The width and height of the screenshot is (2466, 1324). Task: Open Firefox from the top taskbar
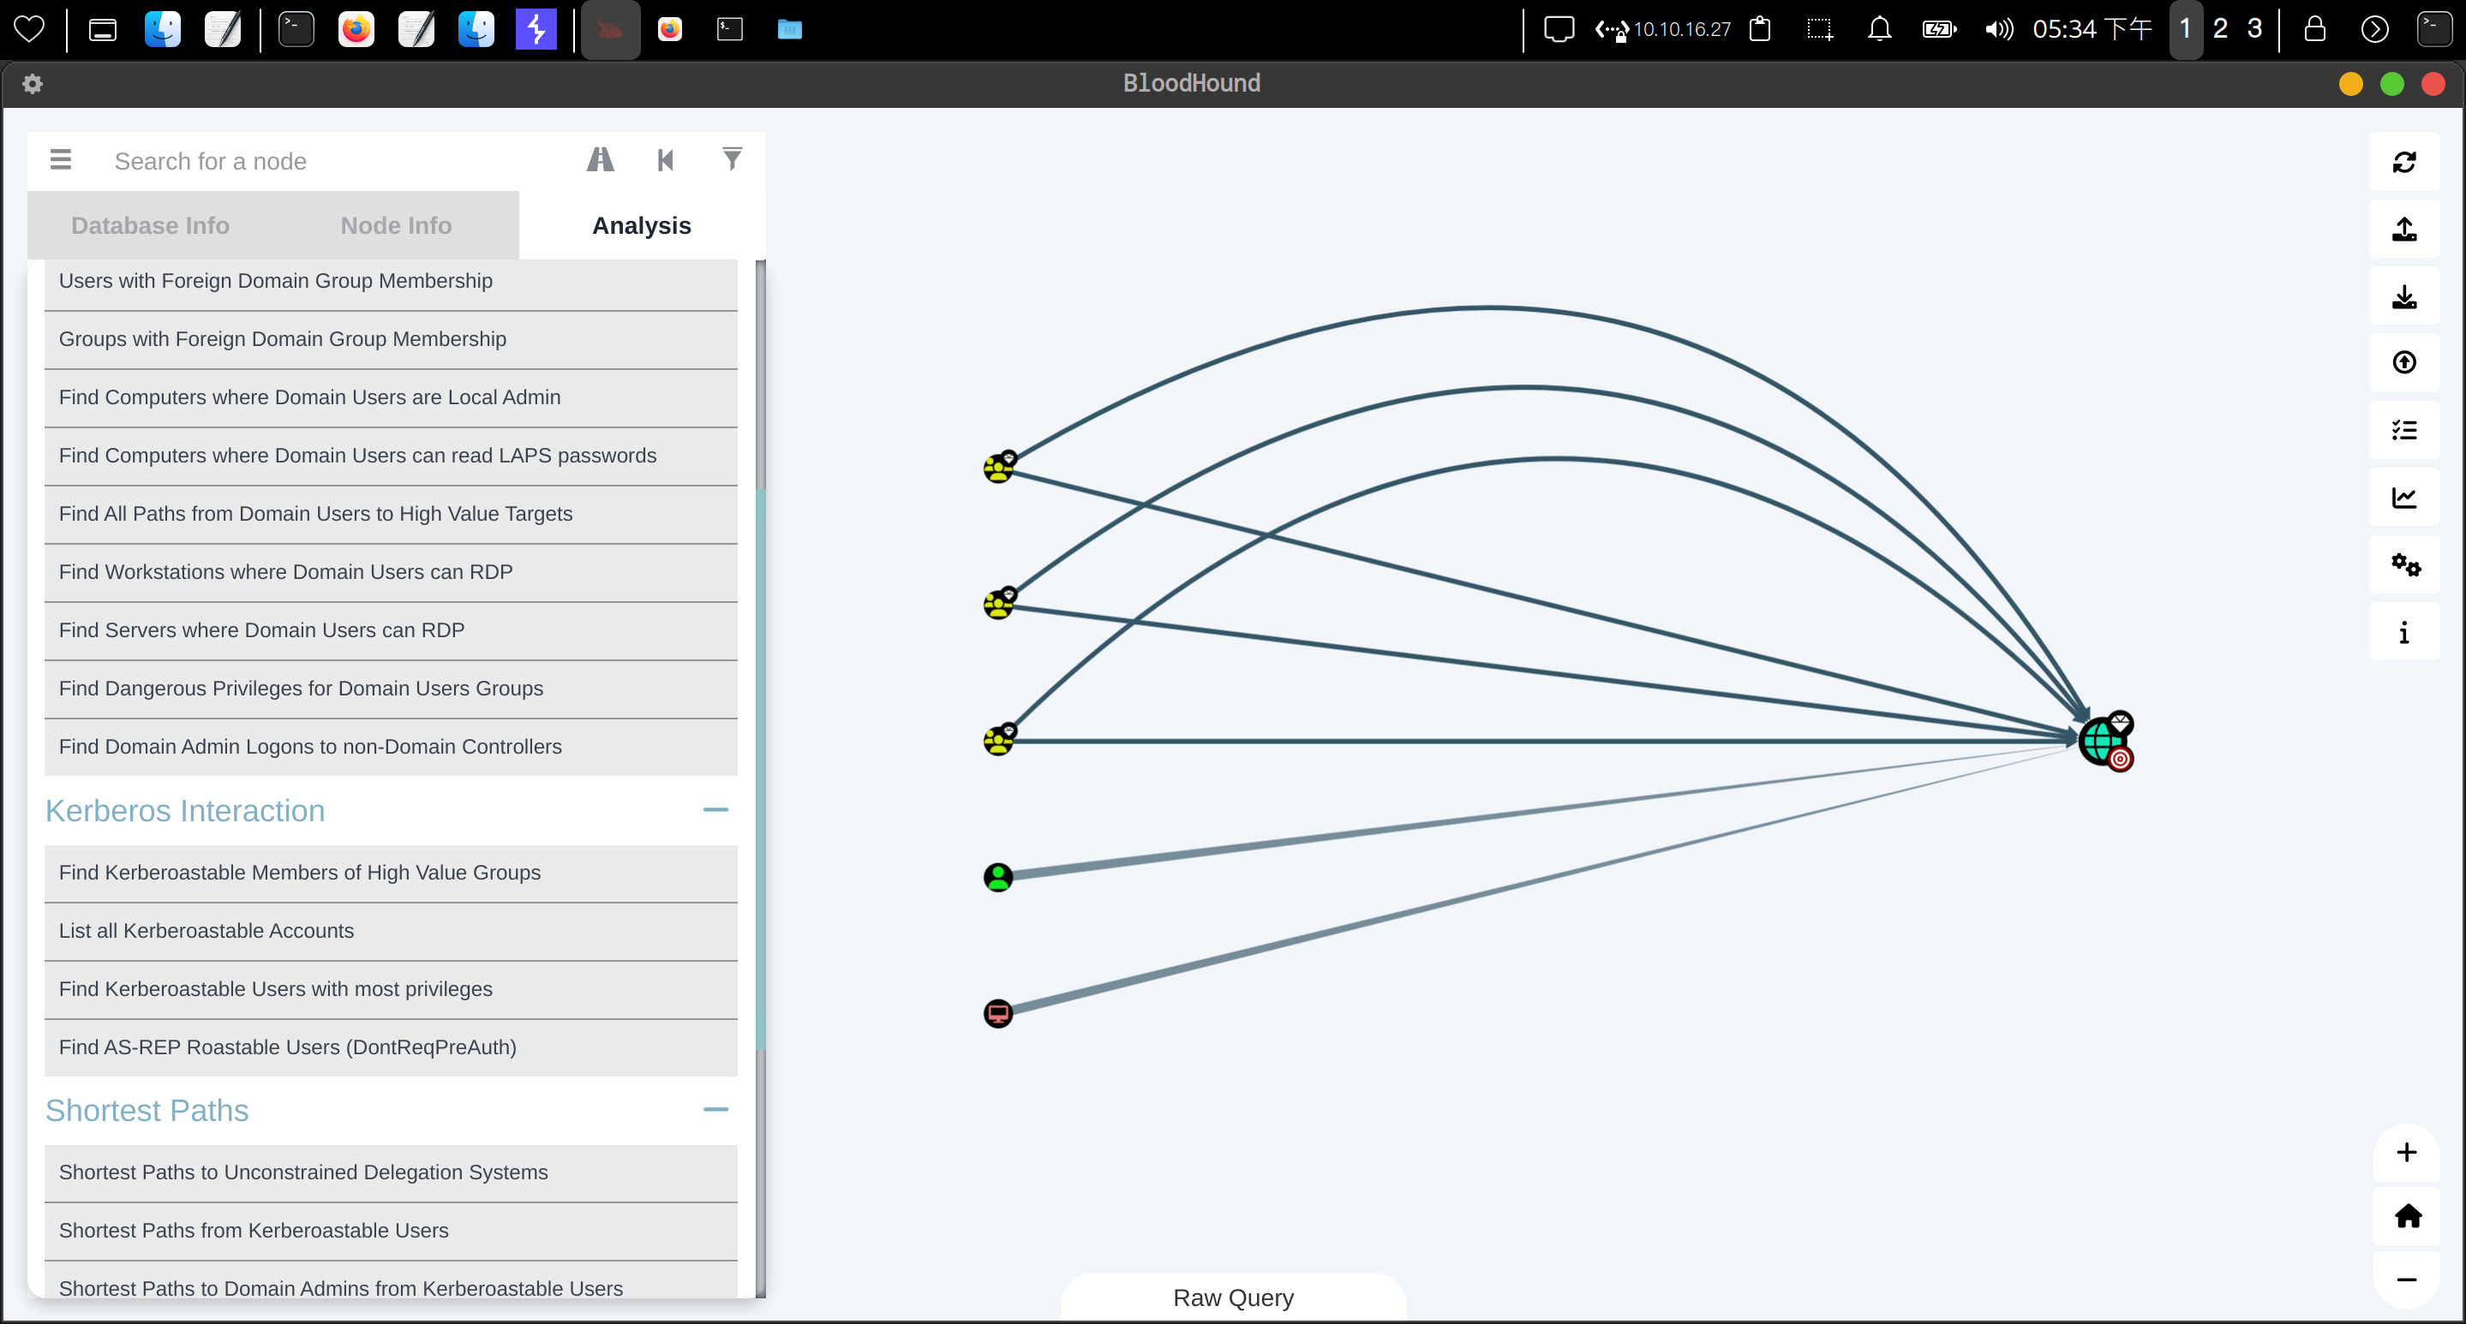coord(356,30)
